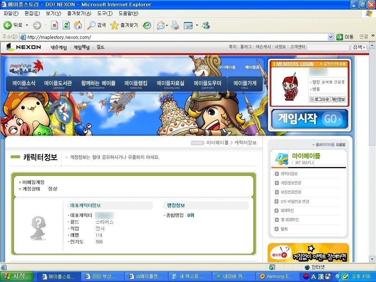Click the 메이플스토리 maple leaf logo

pyautogui.click(x=26, y=67)
